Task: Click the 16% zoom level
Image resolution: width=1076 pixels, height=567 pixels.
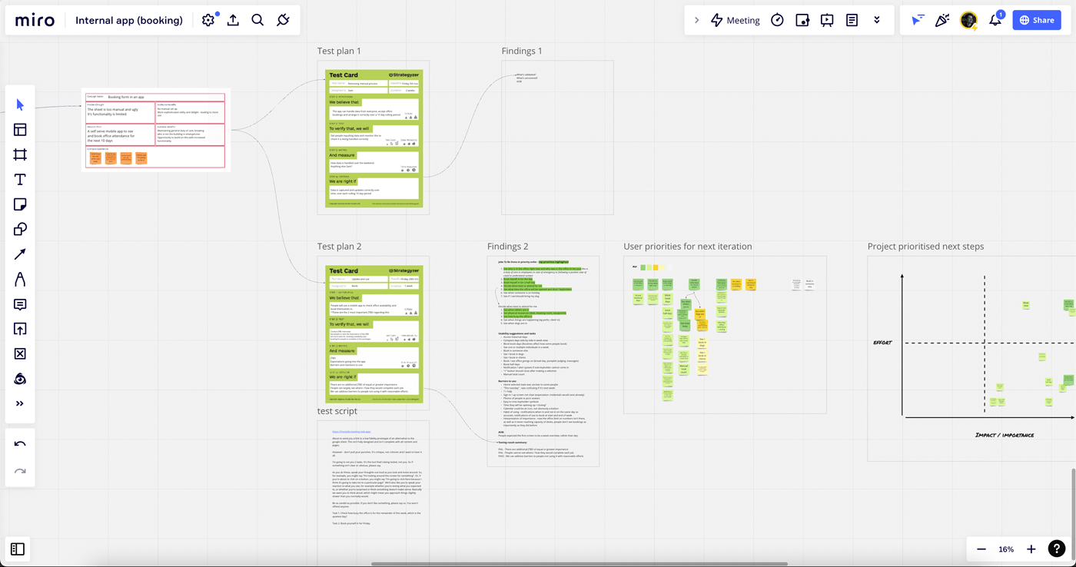Action: 1006,549
